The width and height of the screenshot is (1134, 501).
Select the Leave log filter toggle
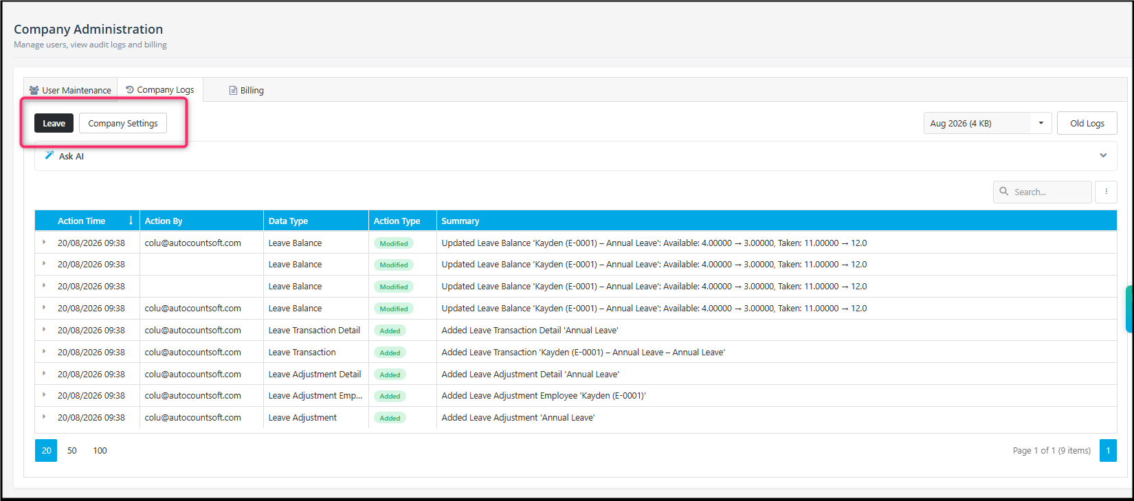point(54,123)
